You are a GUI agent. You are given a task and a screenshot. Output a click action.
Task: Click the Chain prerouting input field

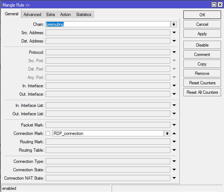tap(108, 24)
